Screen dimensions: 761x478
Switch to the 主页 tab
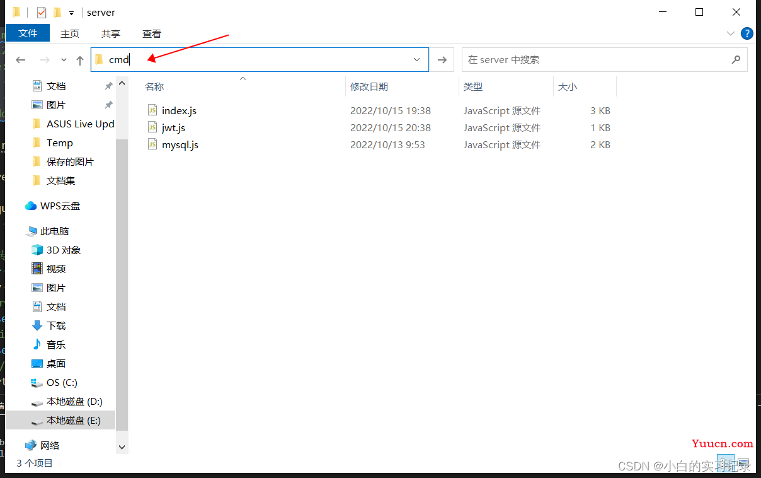(70, 33)
